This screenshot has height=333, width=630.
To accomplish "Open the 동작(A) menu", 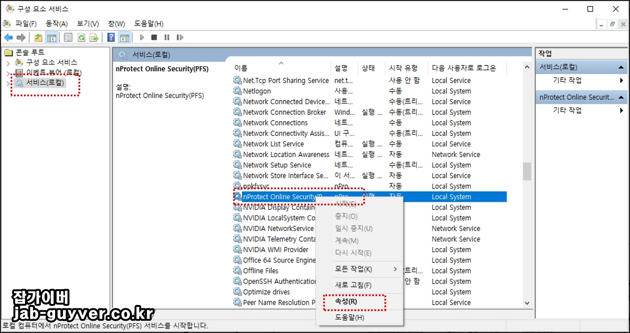I will point(56,23).
